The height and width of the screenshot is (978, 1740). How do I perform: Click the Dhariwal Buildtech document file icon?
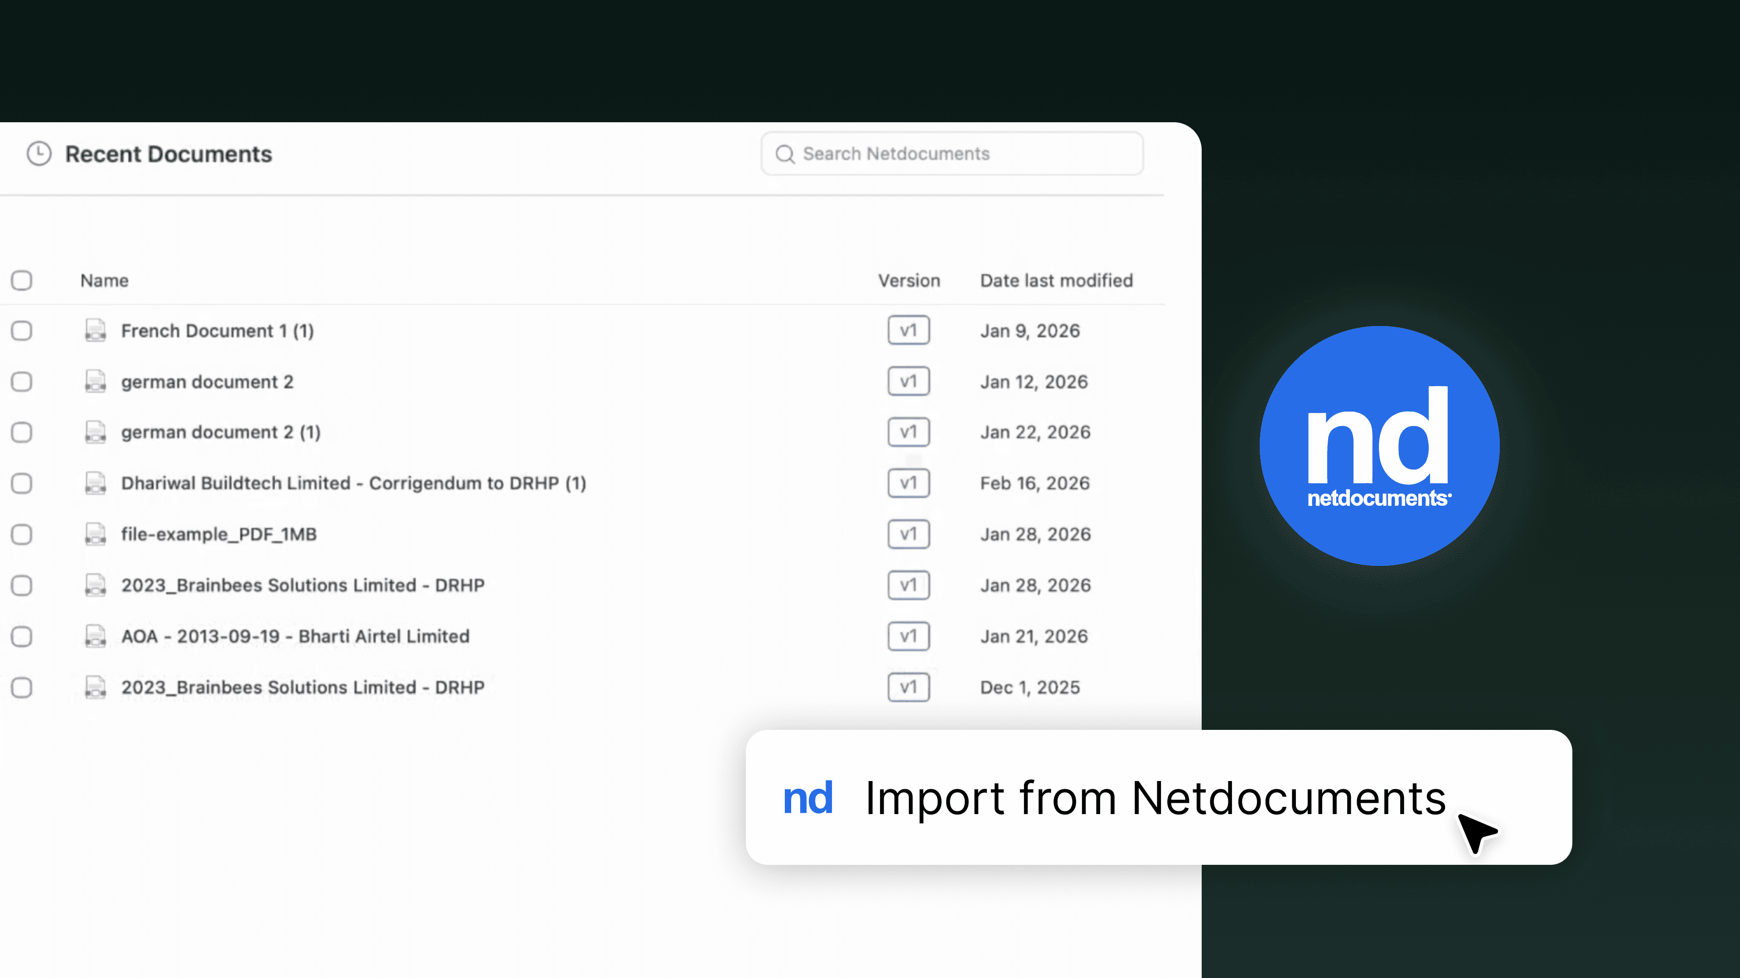pos(95,483)
